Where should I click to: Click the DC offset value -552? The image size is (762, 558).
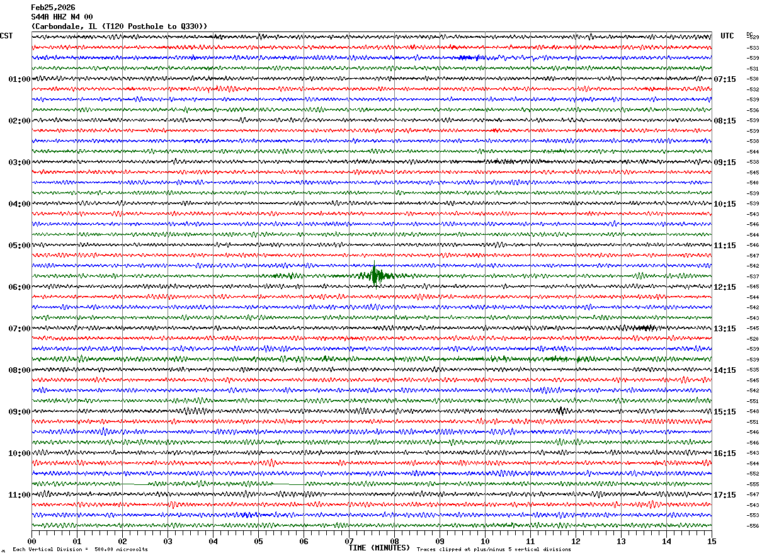(x=753, y=474)
